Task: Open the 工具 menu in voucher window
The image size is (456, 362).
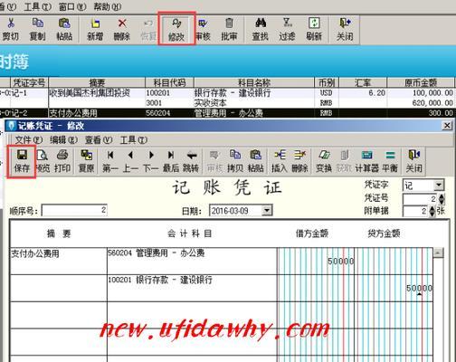Action: 134,139
